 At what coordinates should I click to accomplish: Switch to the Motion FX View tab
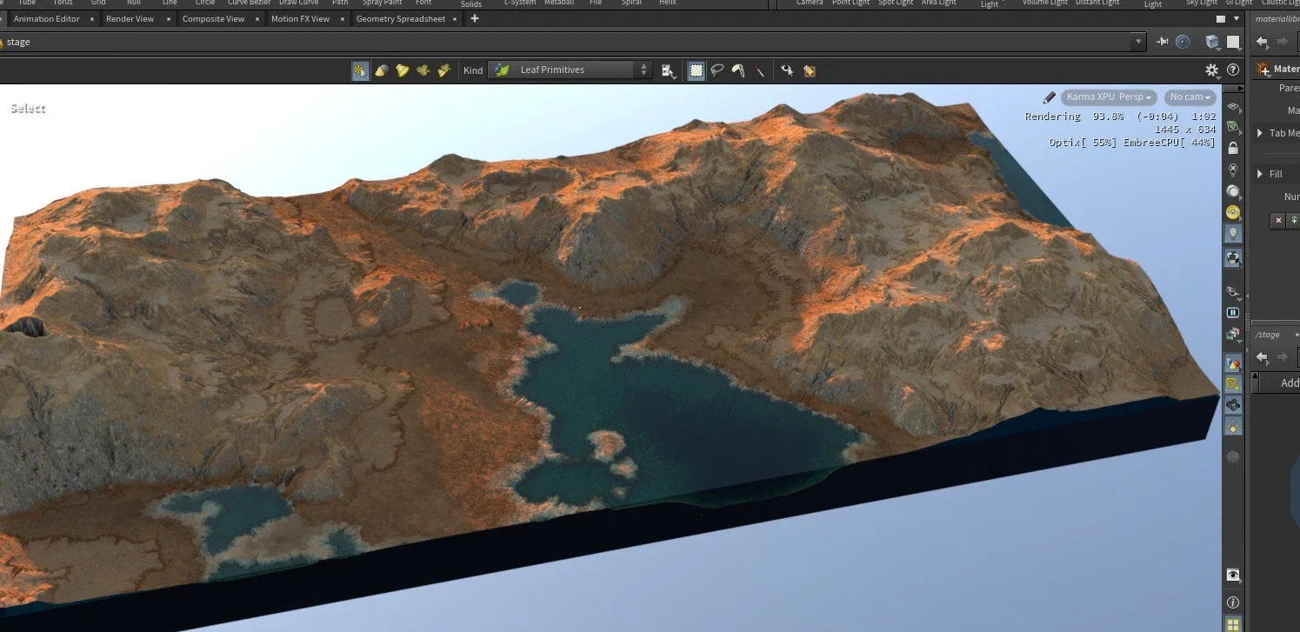point(300,18)
